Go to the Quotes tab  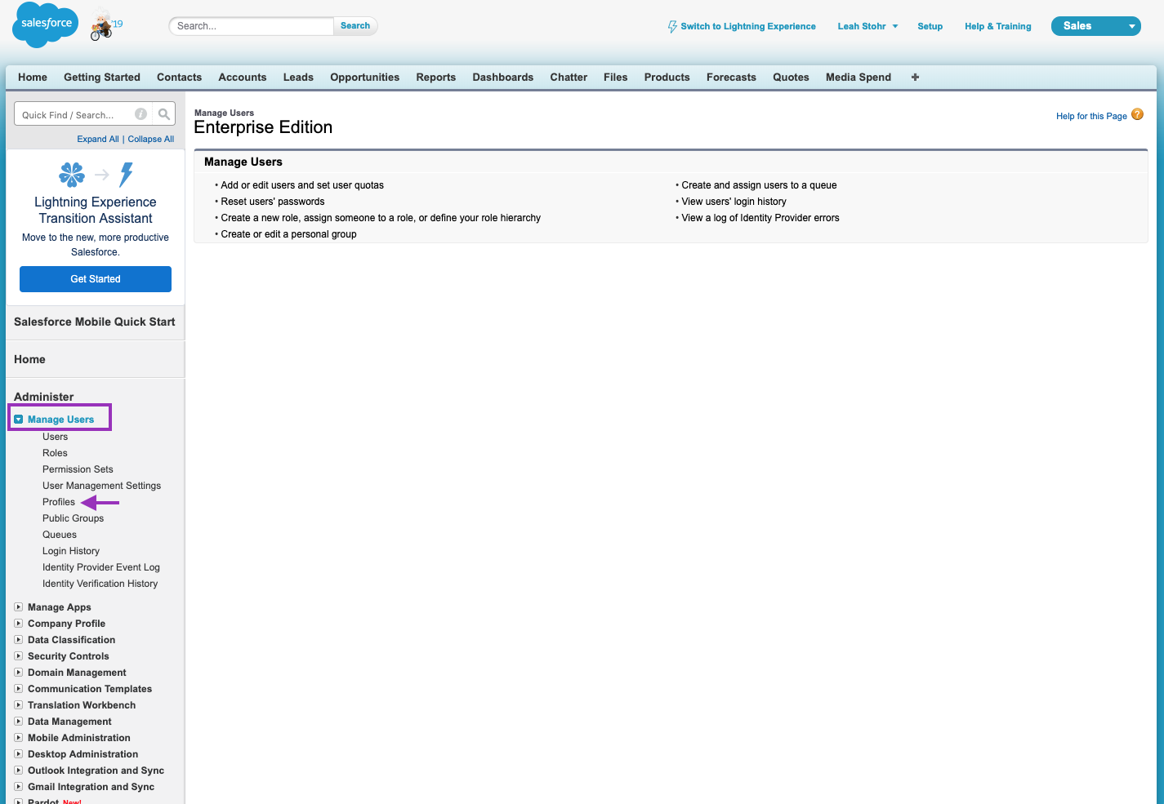point(791,77)
